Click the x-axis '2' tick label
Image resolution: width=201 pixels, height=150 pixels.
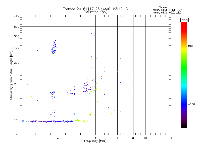click(58, 138)
